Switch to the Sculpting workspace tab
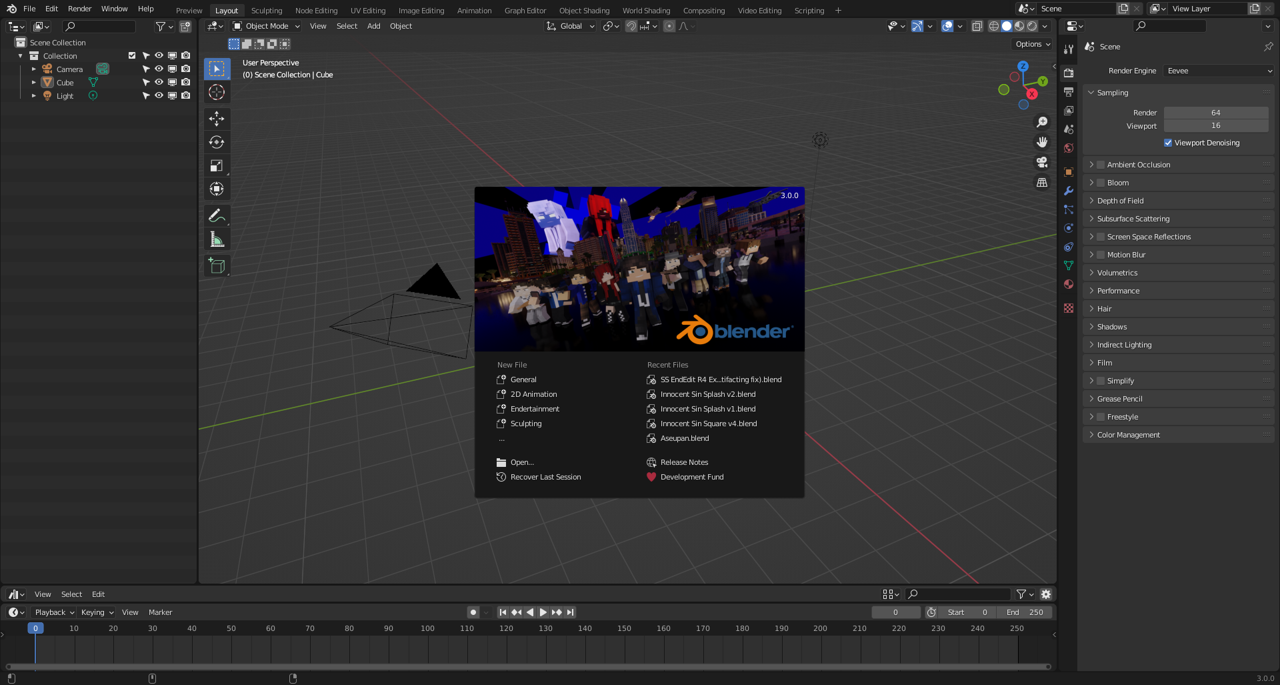The image size is (1280, 685). [x=267, y=11]
